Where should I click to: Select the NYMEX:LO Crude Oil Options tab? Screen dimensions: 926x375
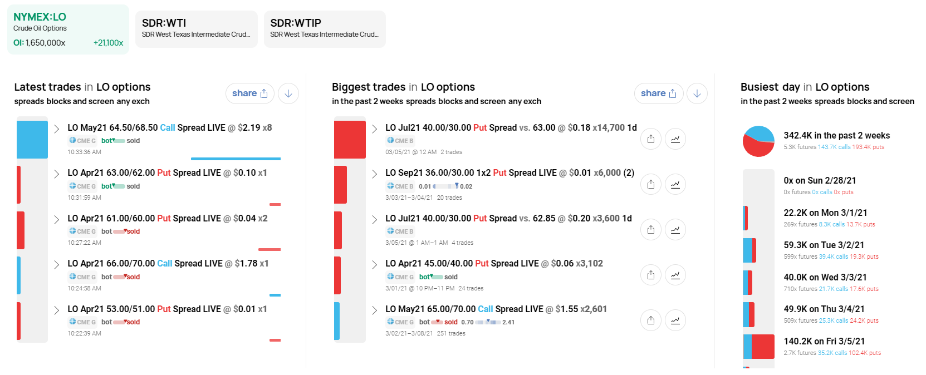point(68,29)
